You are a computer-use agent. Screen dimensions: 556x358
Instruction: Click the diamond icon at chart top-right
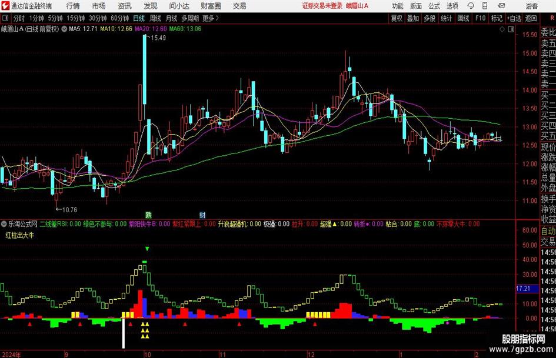tap(502, 29)
